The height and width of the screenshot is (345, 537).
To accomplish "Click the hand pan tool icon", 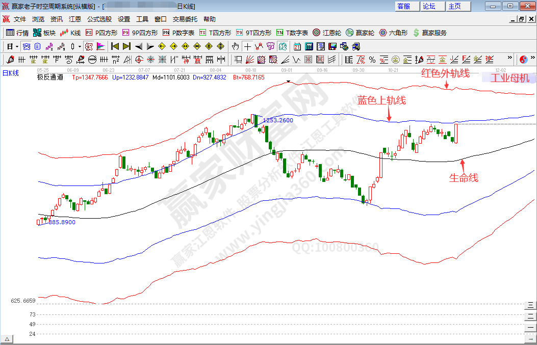I will point(236,46).
